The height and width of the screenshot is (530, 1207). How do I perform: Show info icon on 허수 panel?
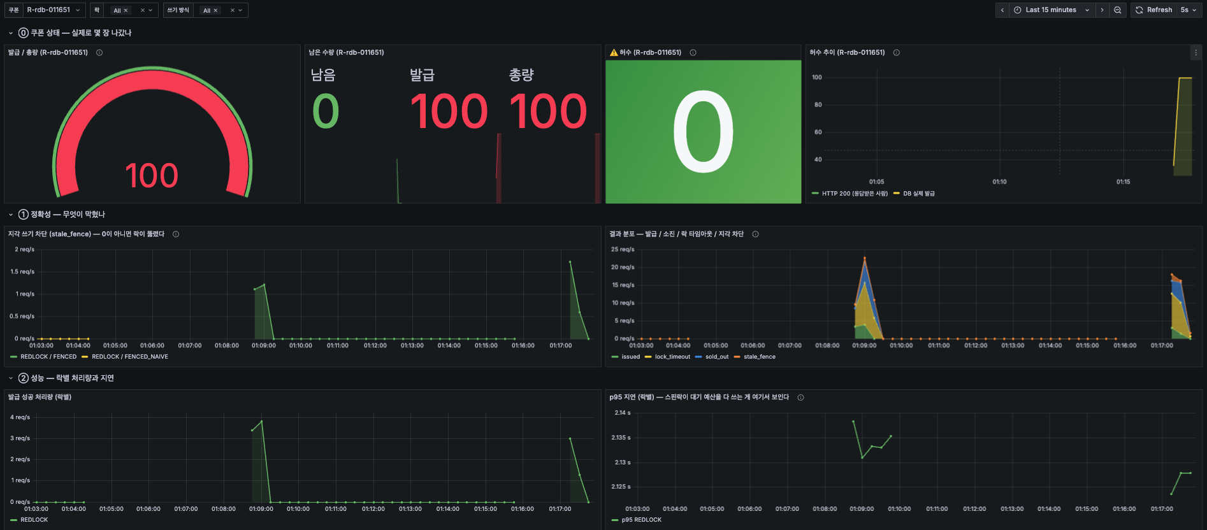point(693,53)
